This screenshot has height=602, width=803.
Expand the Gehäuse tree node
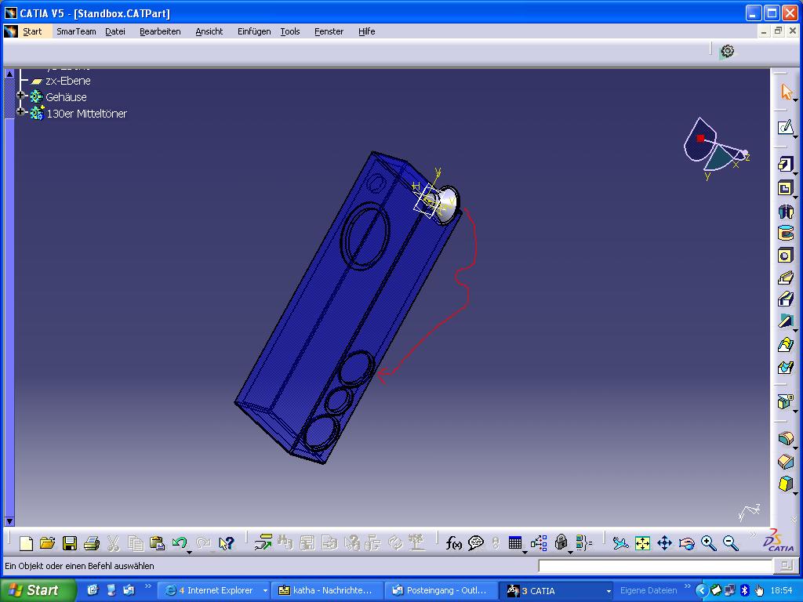(x=20, y=95)
